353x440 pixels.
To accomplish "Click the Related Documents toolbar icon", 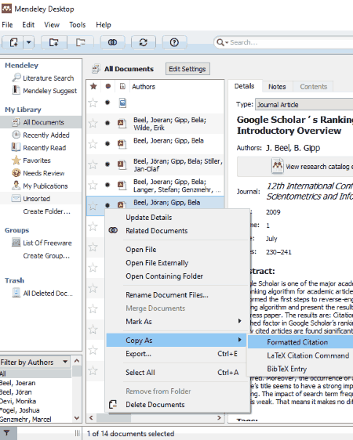I will pyautogui.click(x=112, y=42).
